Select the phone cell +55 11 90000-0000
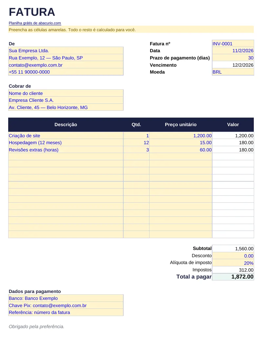262x337 pixels. [x=66, y=72]
